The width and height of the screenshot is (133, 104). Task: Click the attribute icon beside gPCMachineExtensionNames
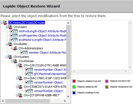point(31,74)
